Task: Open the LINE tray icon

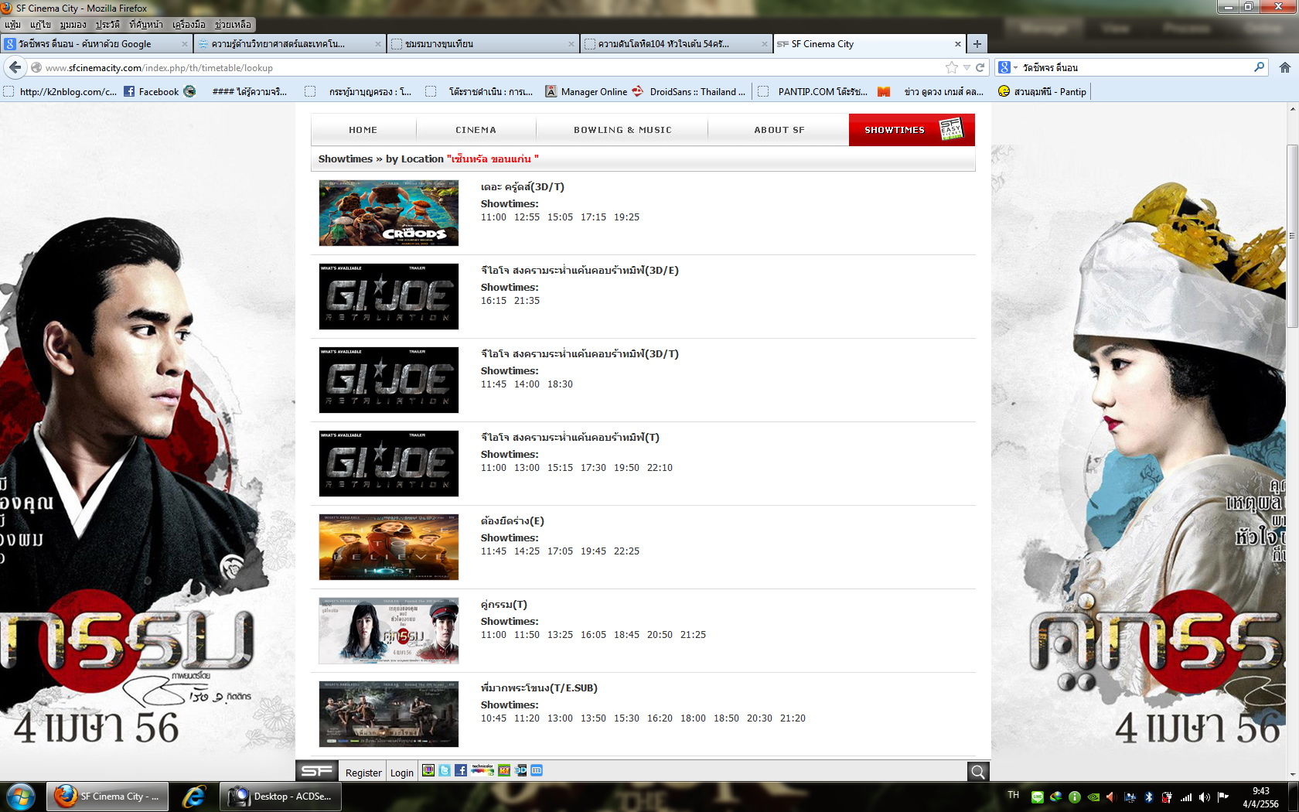Action: tap(1037, 797)
